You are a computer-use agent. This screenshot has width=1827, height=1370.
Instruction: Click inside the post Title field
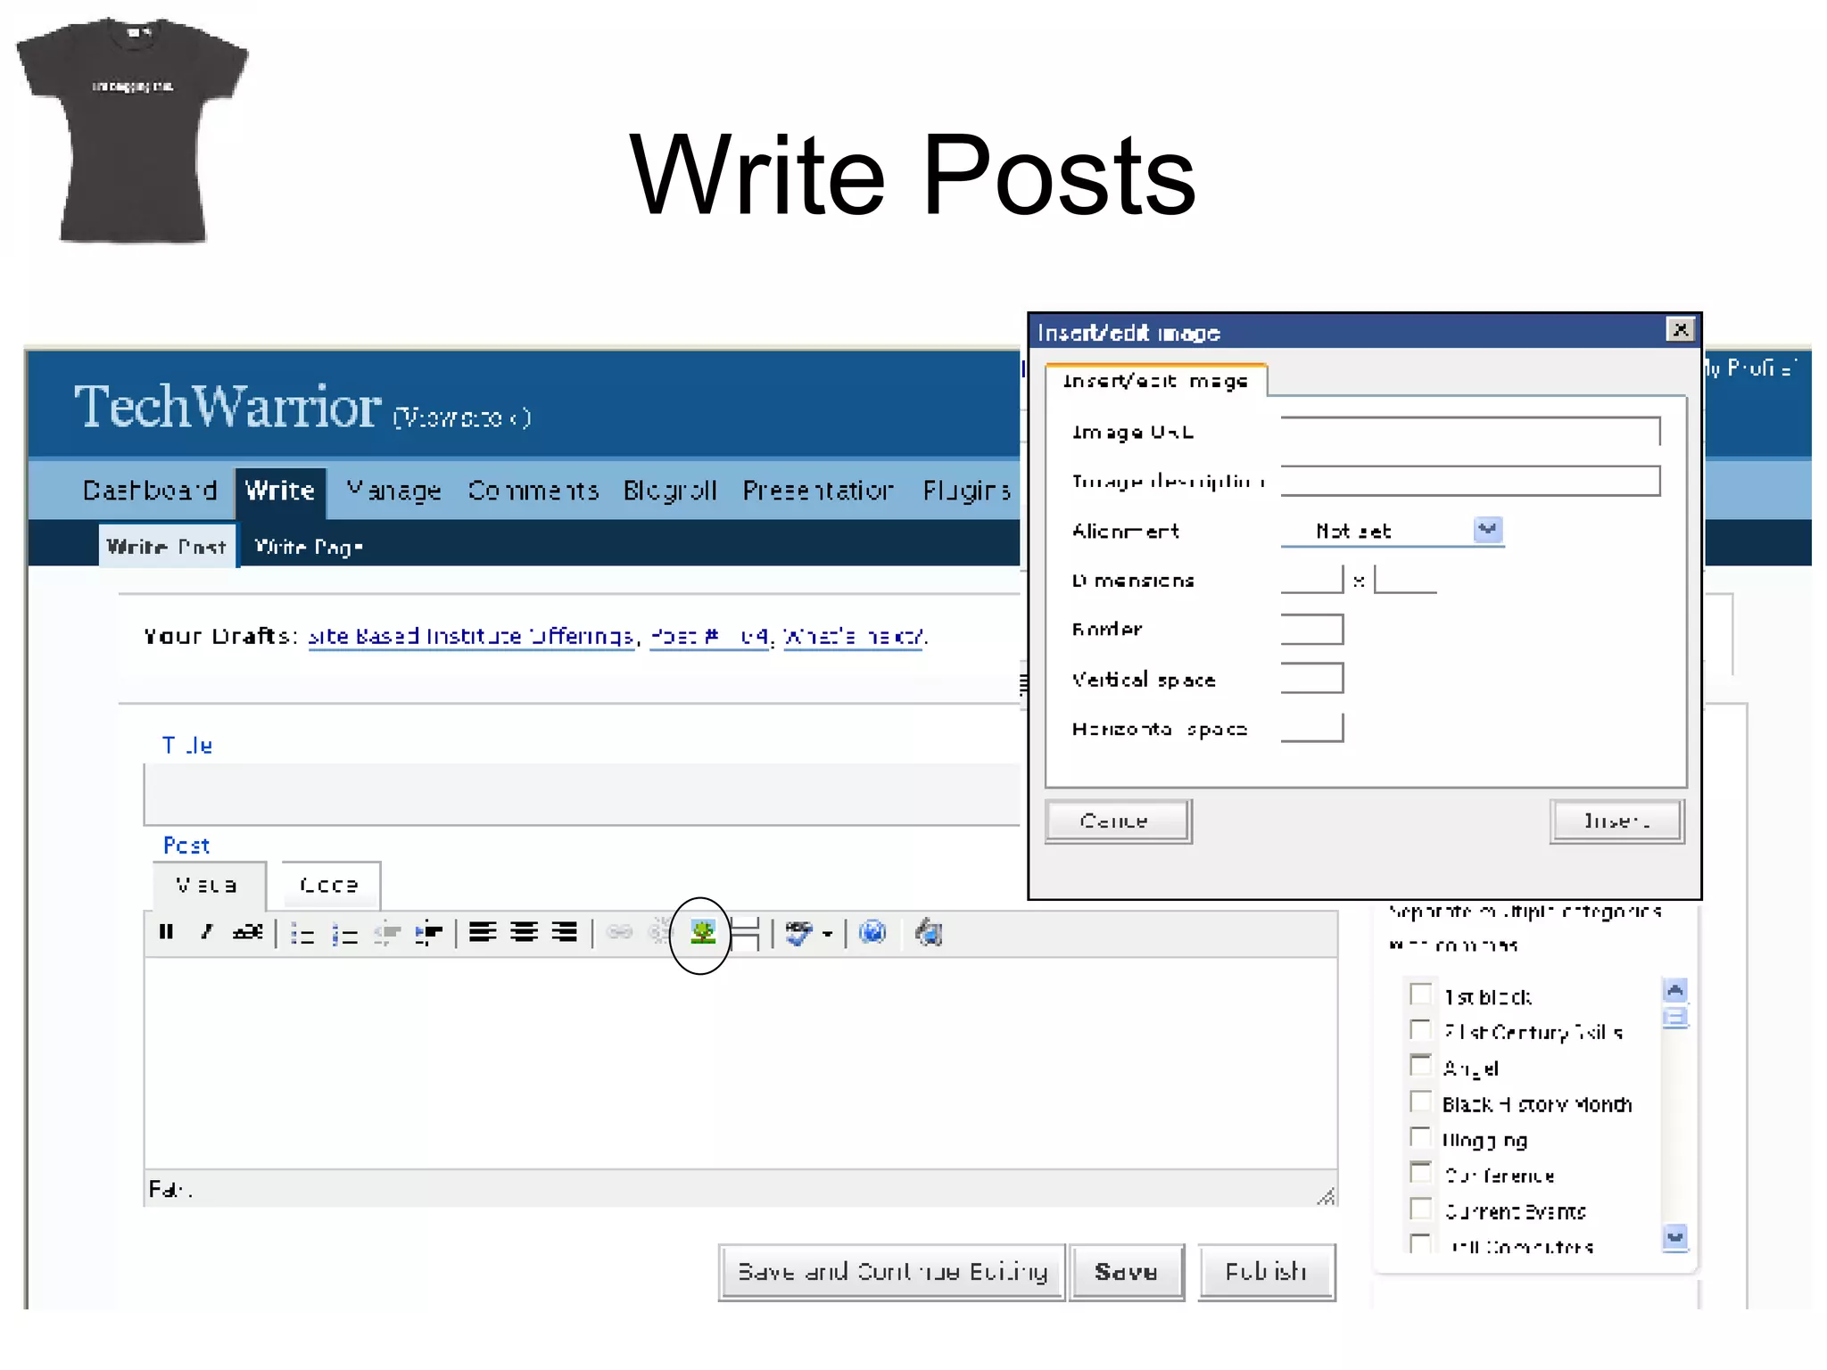(x=582, y=795)
